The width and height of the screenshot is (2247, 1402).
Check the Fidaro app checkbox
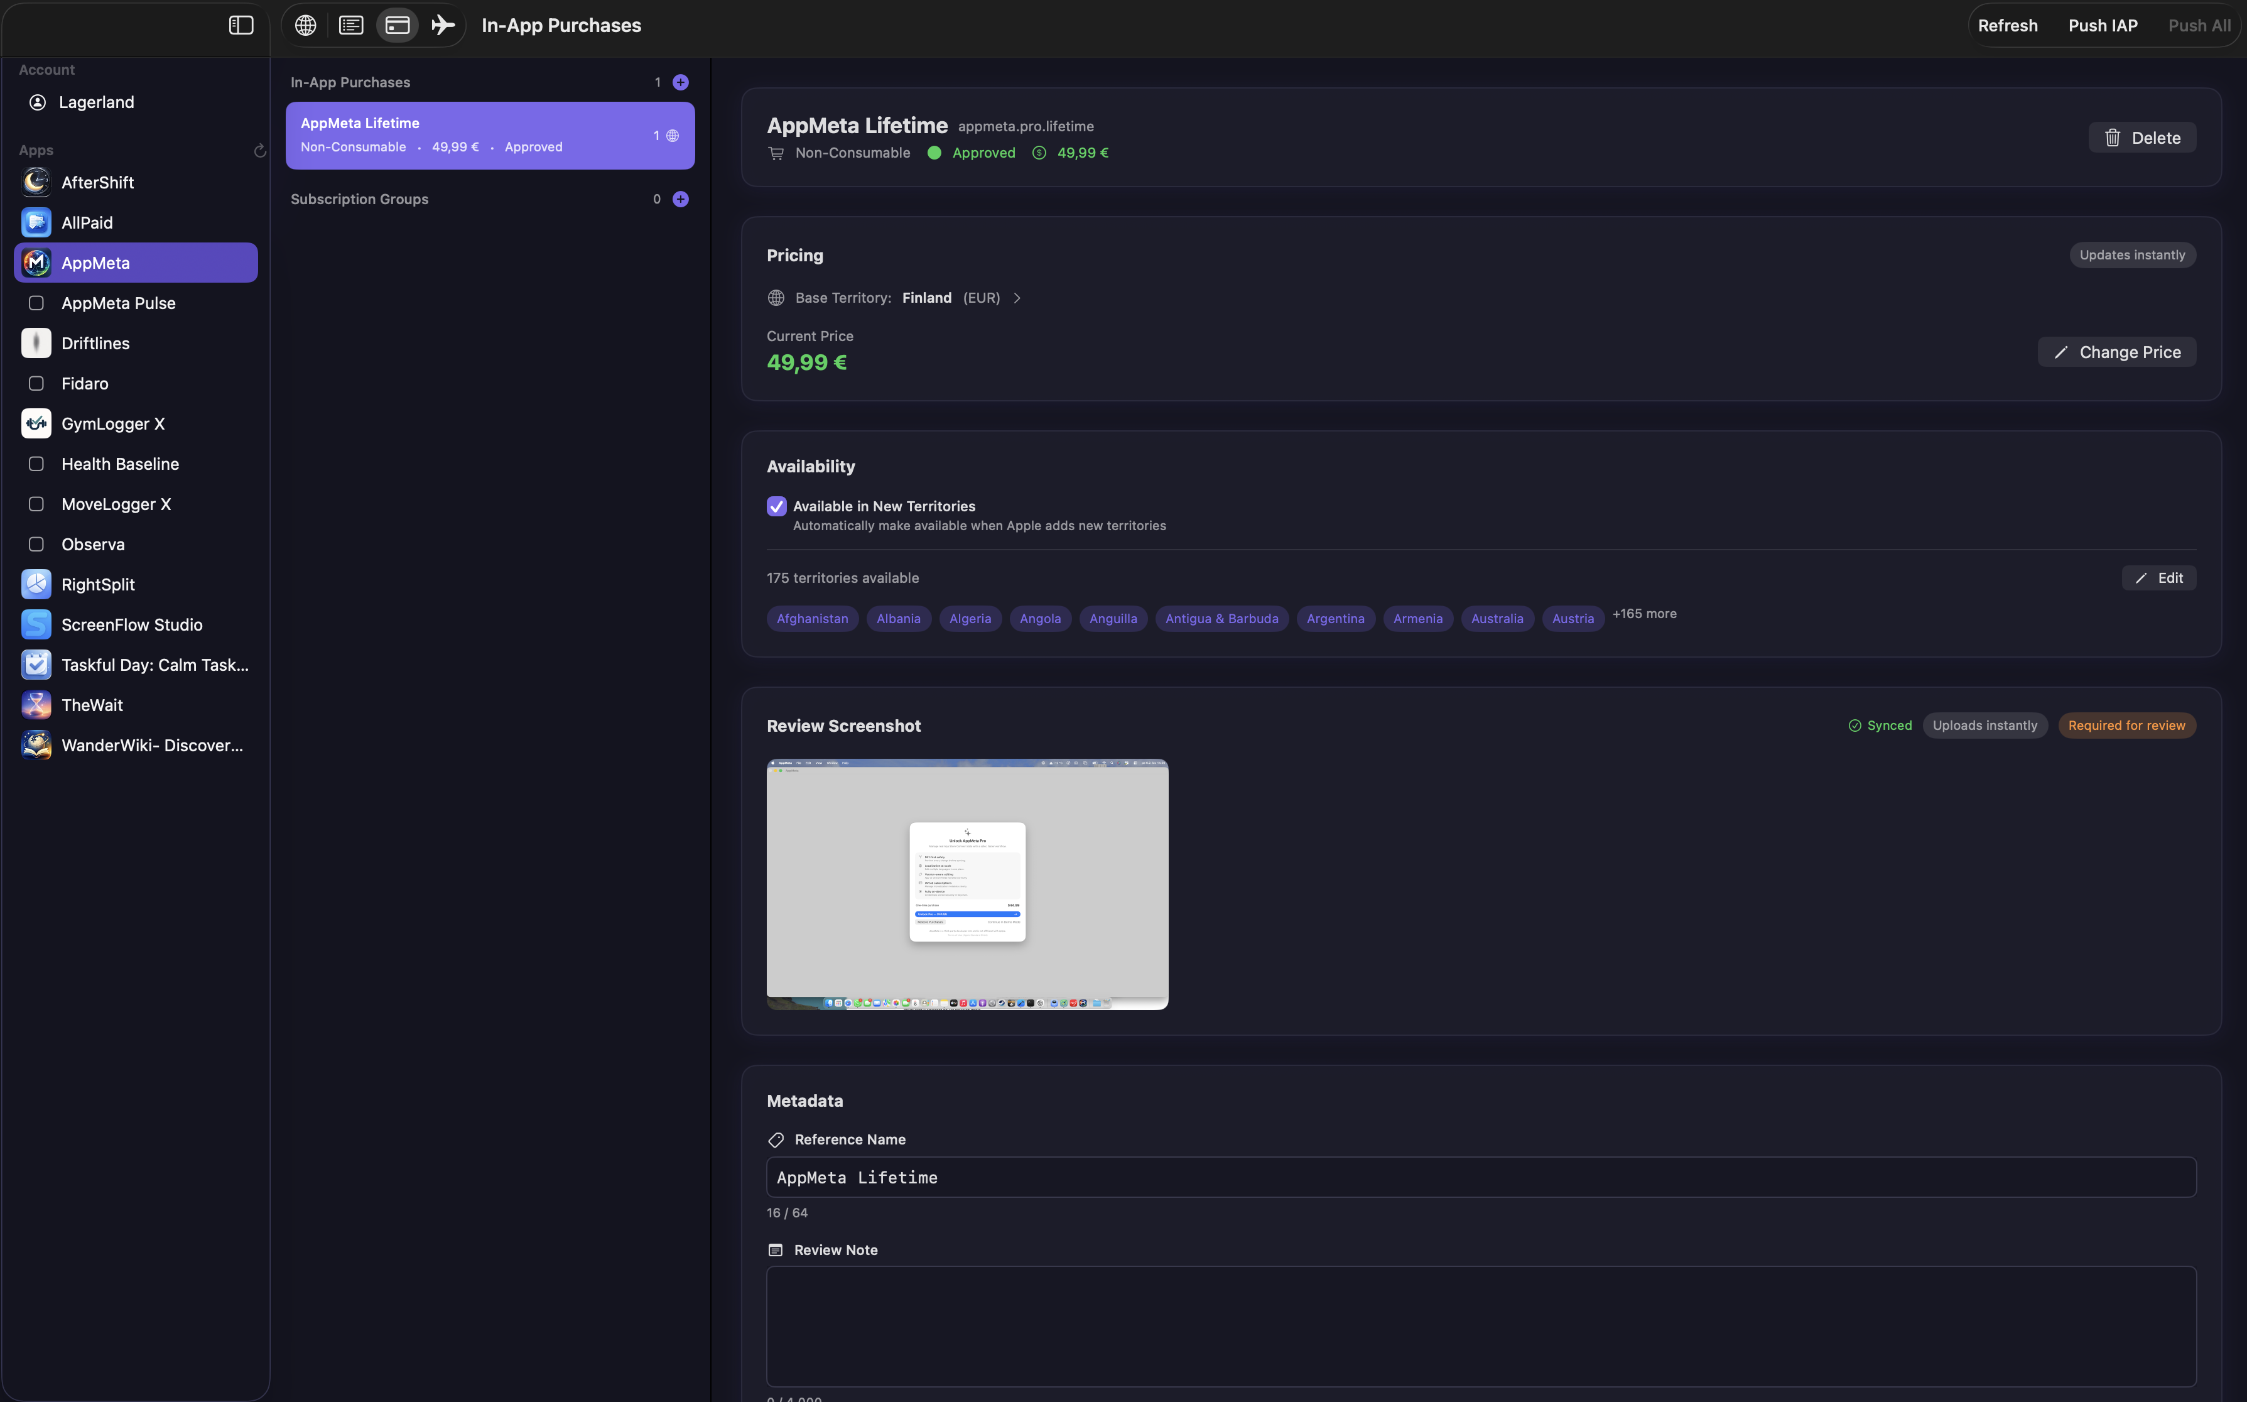[x=36, y=383]
